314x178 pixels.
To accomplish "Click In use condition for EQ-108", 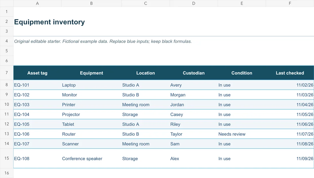I will (242, 159).
